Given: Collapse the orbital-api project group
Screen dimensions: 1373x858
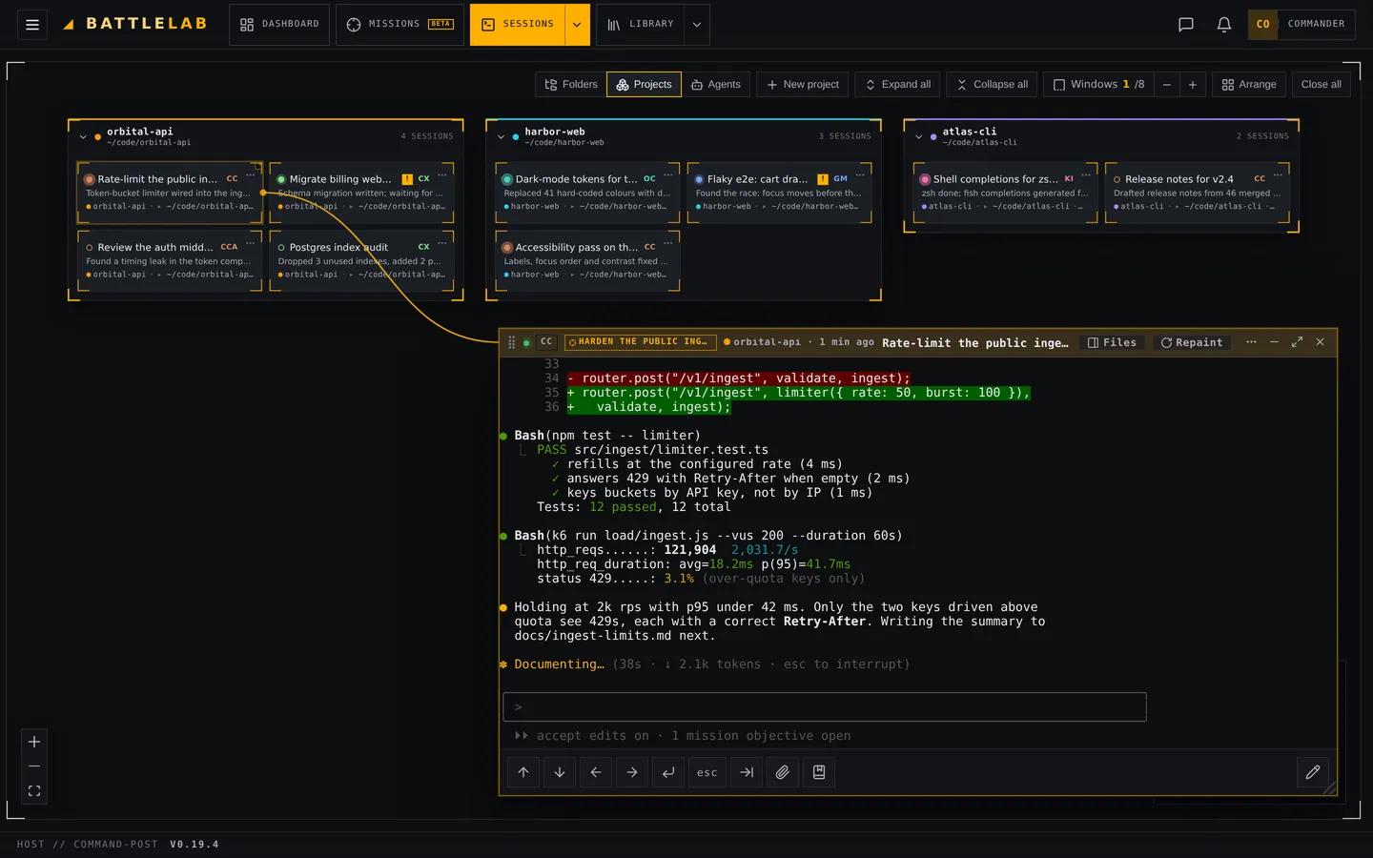Looking at the screenshot, I should click(x=83, y=137).
